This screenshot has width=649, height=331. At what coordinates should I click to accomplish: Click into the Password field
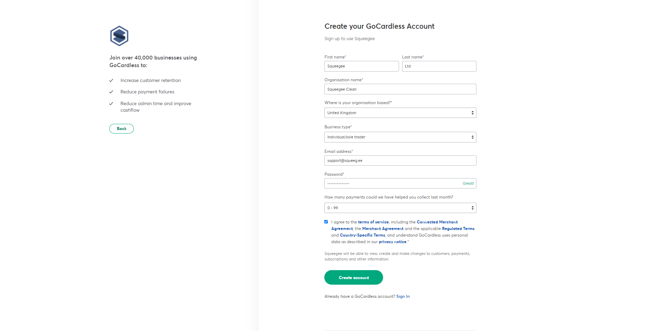pyautogui.click(x=391, y=183)
